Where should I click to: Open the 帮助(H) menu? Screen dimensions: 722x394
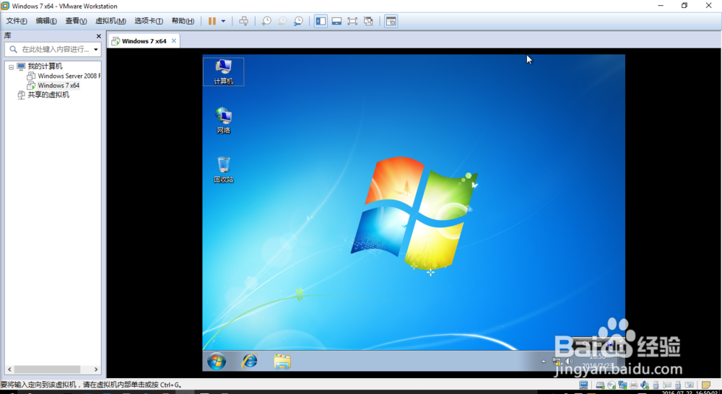click(x=183, y=21)
